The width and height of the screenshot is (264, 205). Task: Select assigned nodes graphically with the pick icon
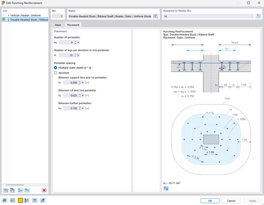coord(258,16)
